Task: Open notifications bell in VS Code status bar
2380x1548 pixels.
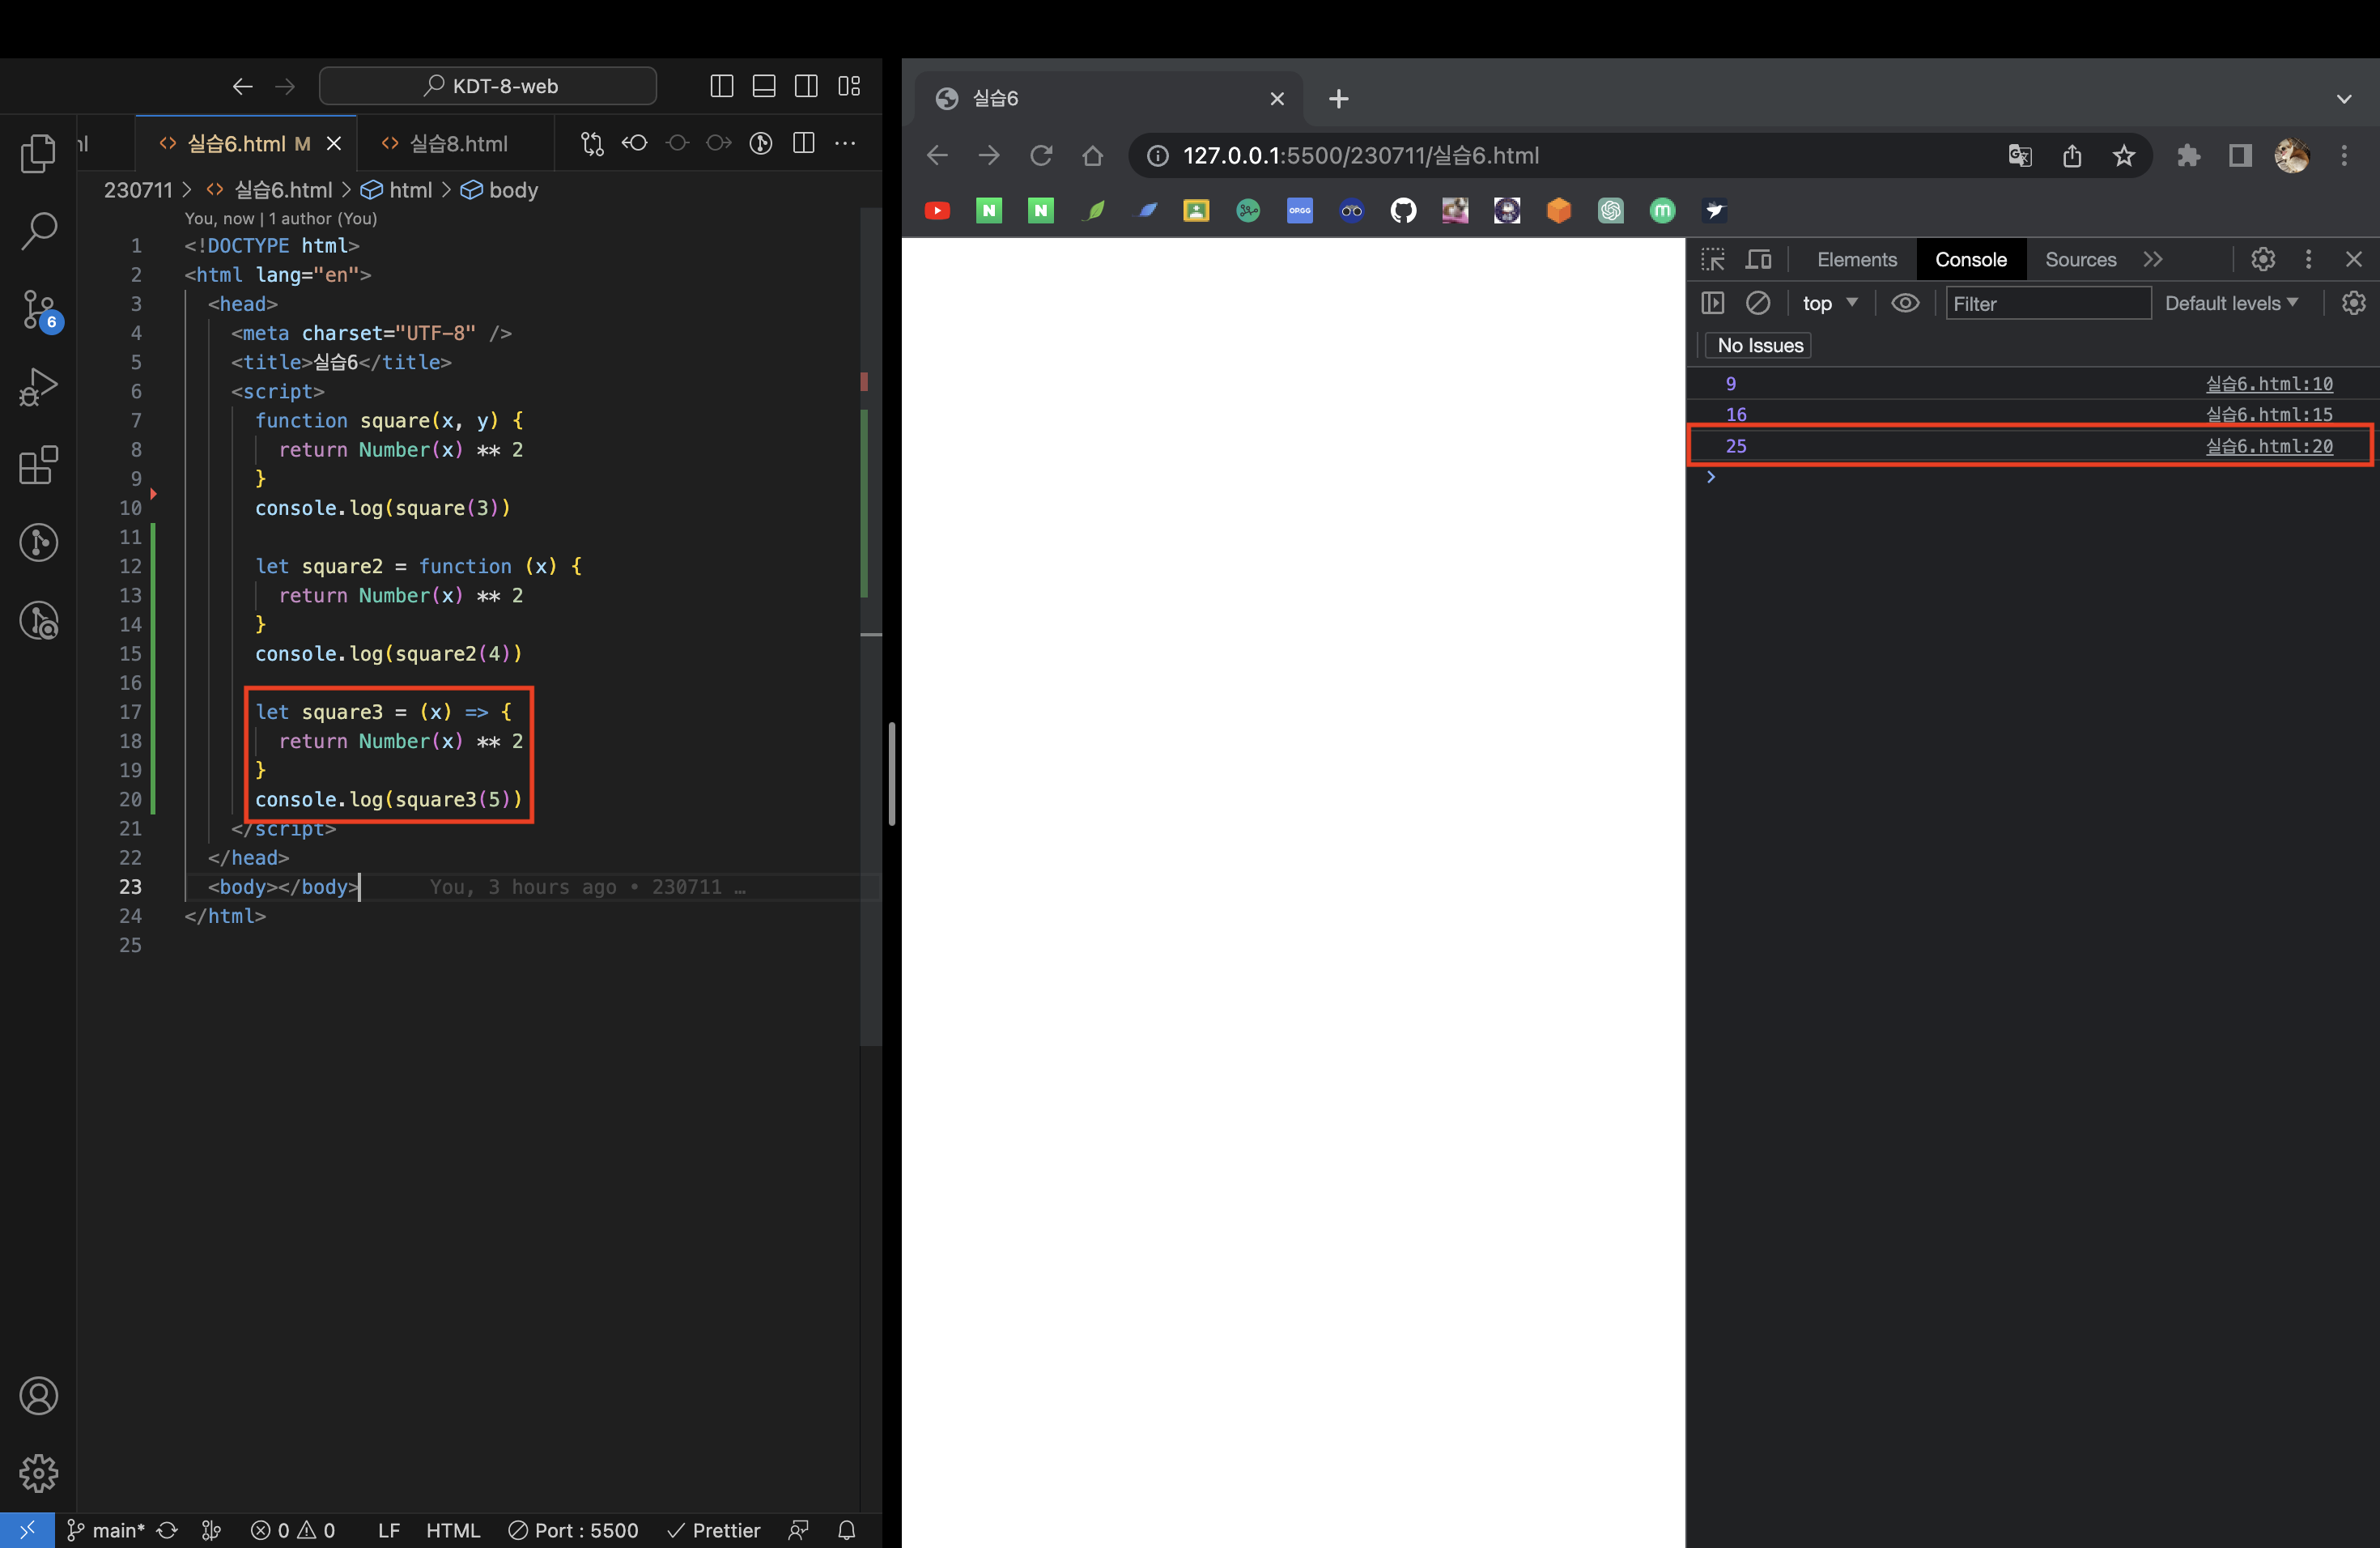Action: coord(846,1530)
